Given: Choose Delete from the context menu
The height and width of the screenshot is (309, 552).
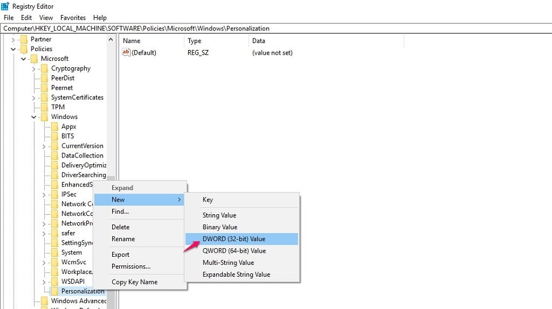Looking at the screenshot, I should click(x=139, y=227).
